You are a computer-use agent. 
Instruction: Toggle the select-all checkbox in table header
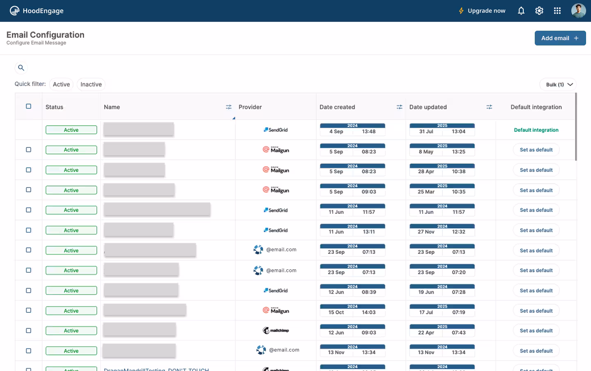(28, 106)
